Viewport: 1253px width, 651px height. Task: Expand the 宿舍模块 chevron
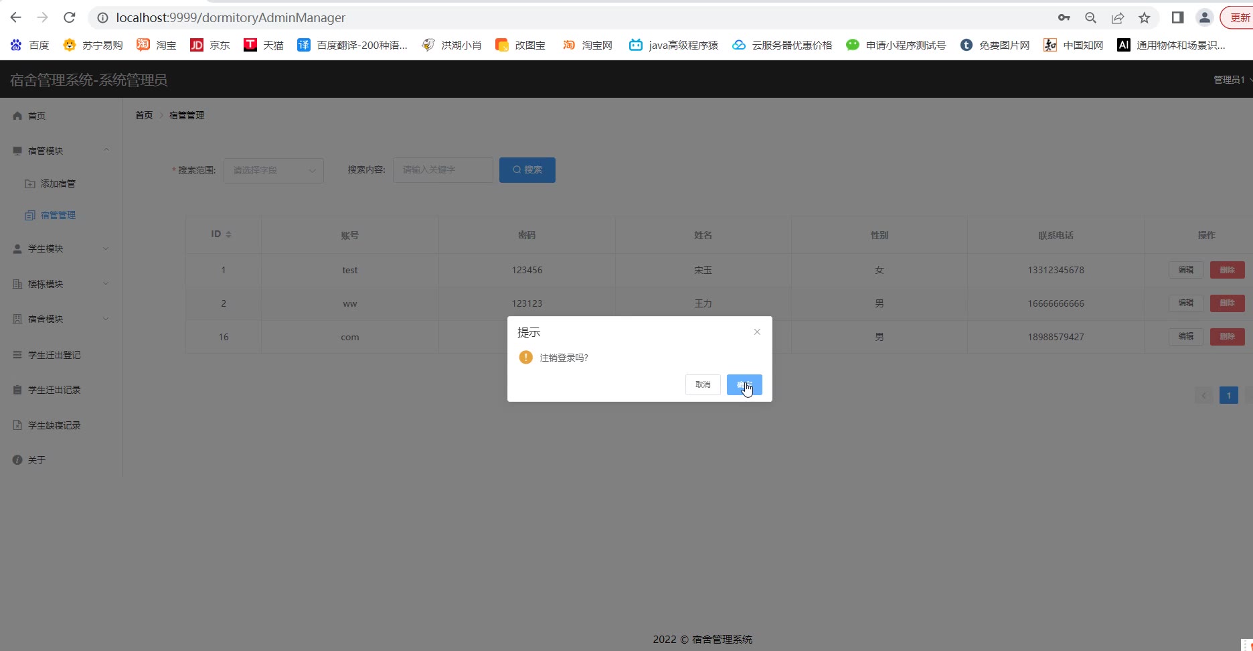click(x=106, y=319)
